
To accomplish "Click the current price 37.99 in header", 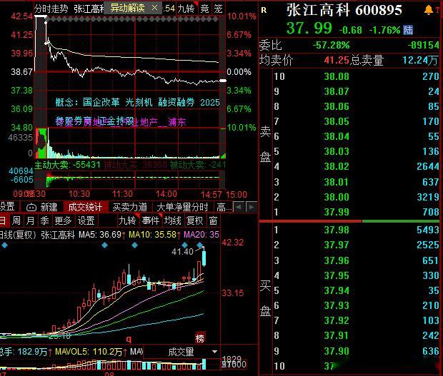I will click(x=309, y=29).
